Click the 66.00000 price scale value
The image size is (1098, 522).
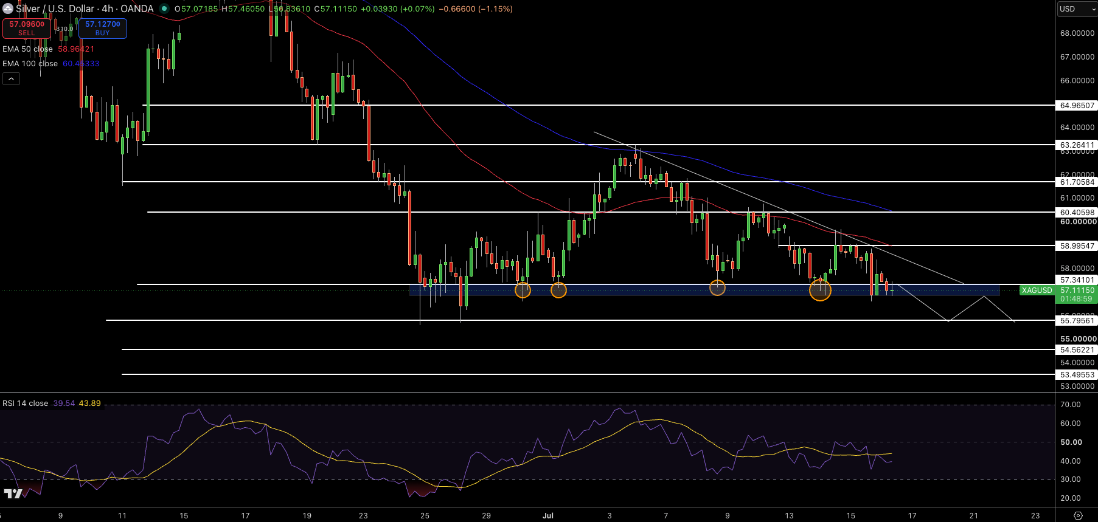click(1077, 81)
